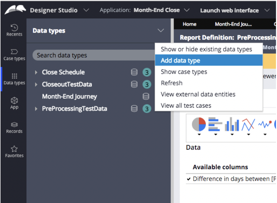Open bar chart options arrow
277x203 pixels.
(215, 135)
